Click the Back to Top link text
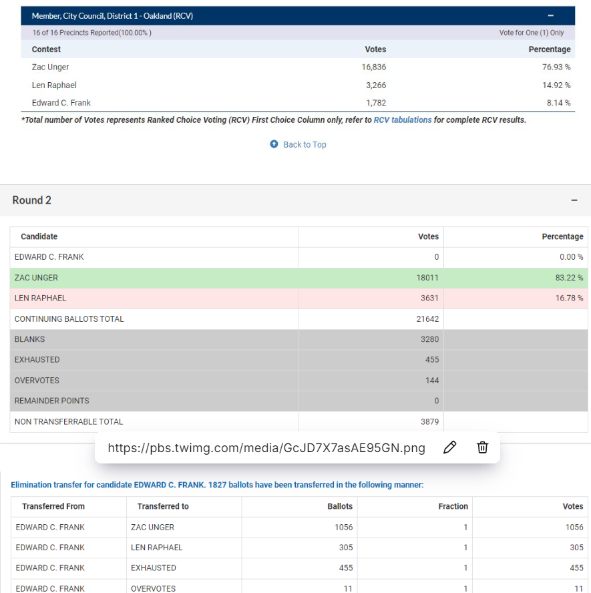 coord(305,144)
